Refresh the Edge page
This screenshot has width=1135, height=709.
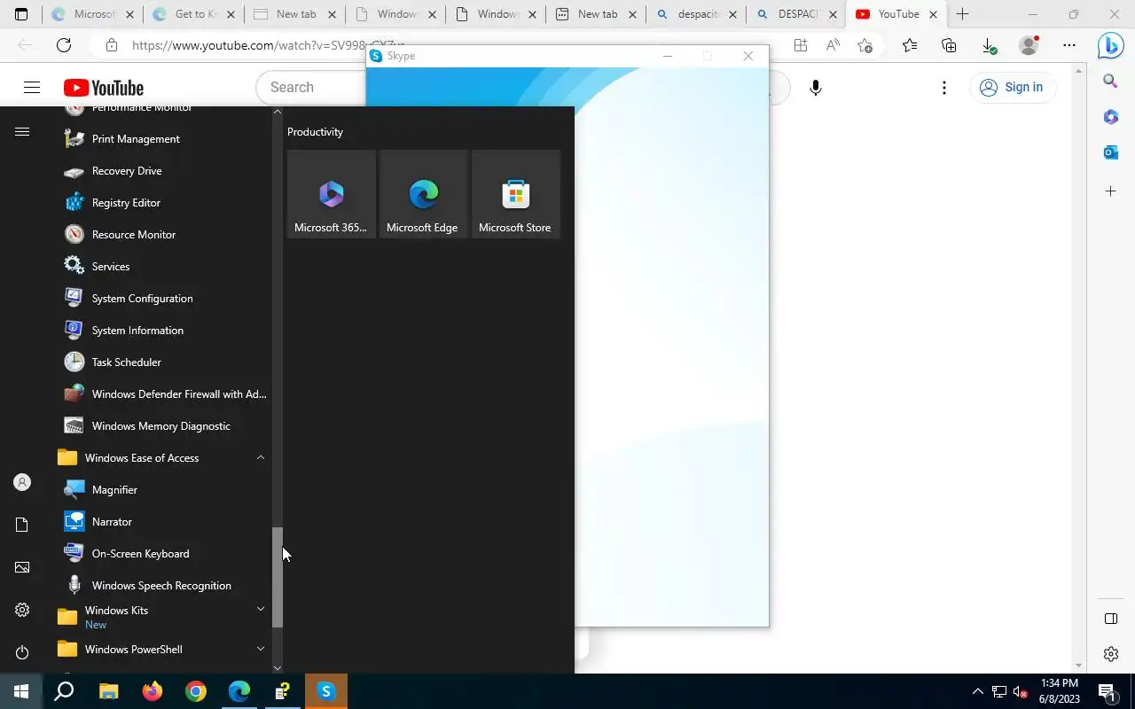pyautogui.click(x=64, y=45)
